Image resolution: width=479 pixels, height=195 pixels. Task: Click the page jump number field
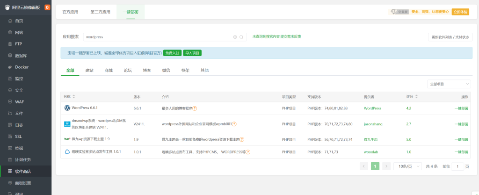point(457,166)
